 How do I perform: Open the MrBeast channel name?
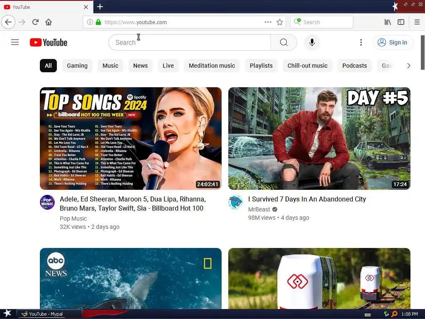[259, 209]
